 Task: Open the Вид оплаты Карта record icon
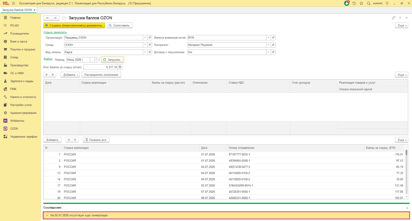point(150,52)
